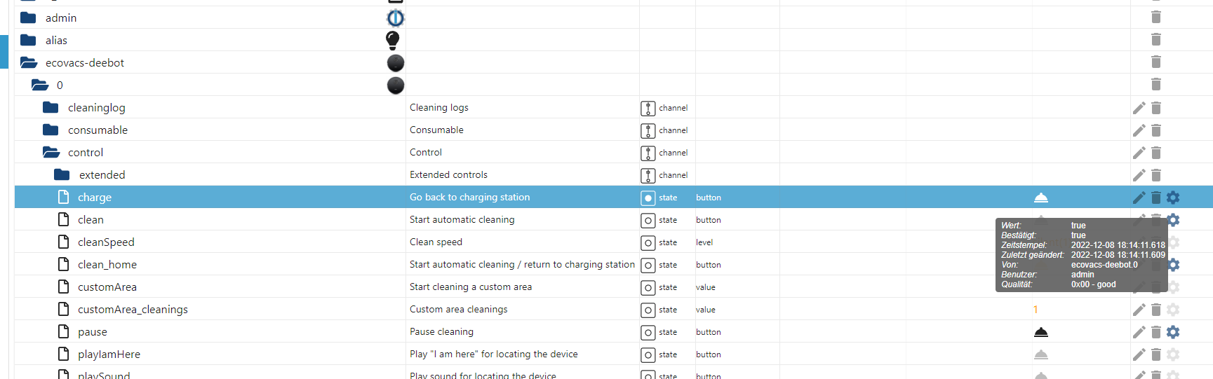The height and width of the screenshot is (379, 1213).
Task: Click the 'Go back to charging station' description
Action: 469,197
